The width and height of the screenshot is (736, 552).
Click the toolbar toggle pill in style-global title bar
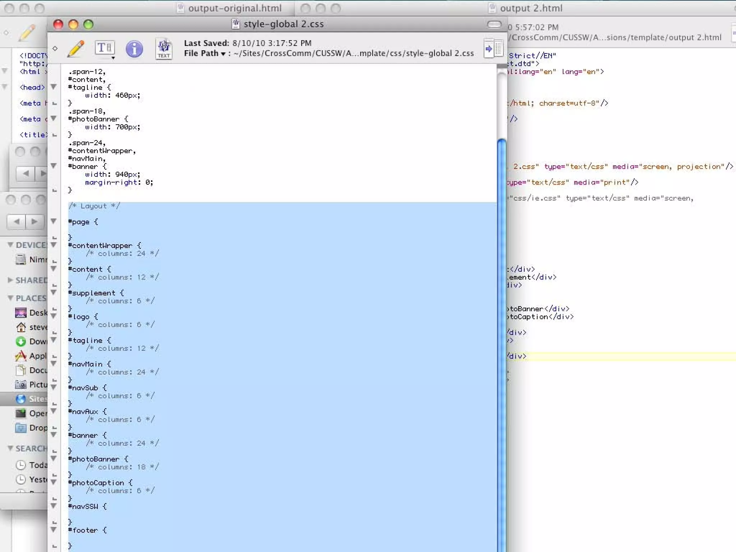point(494,24)
